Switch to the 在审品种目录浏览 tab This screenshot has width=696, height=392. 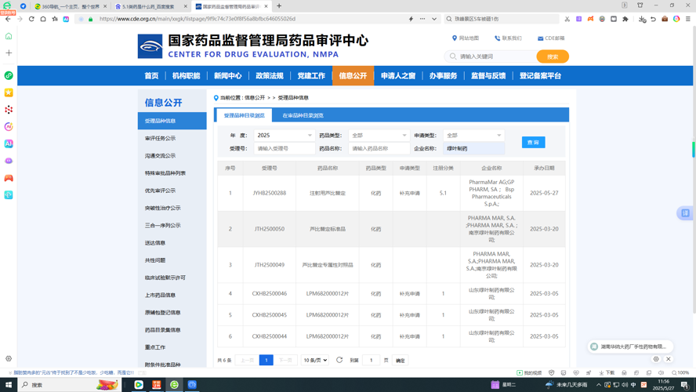point(303,115)
